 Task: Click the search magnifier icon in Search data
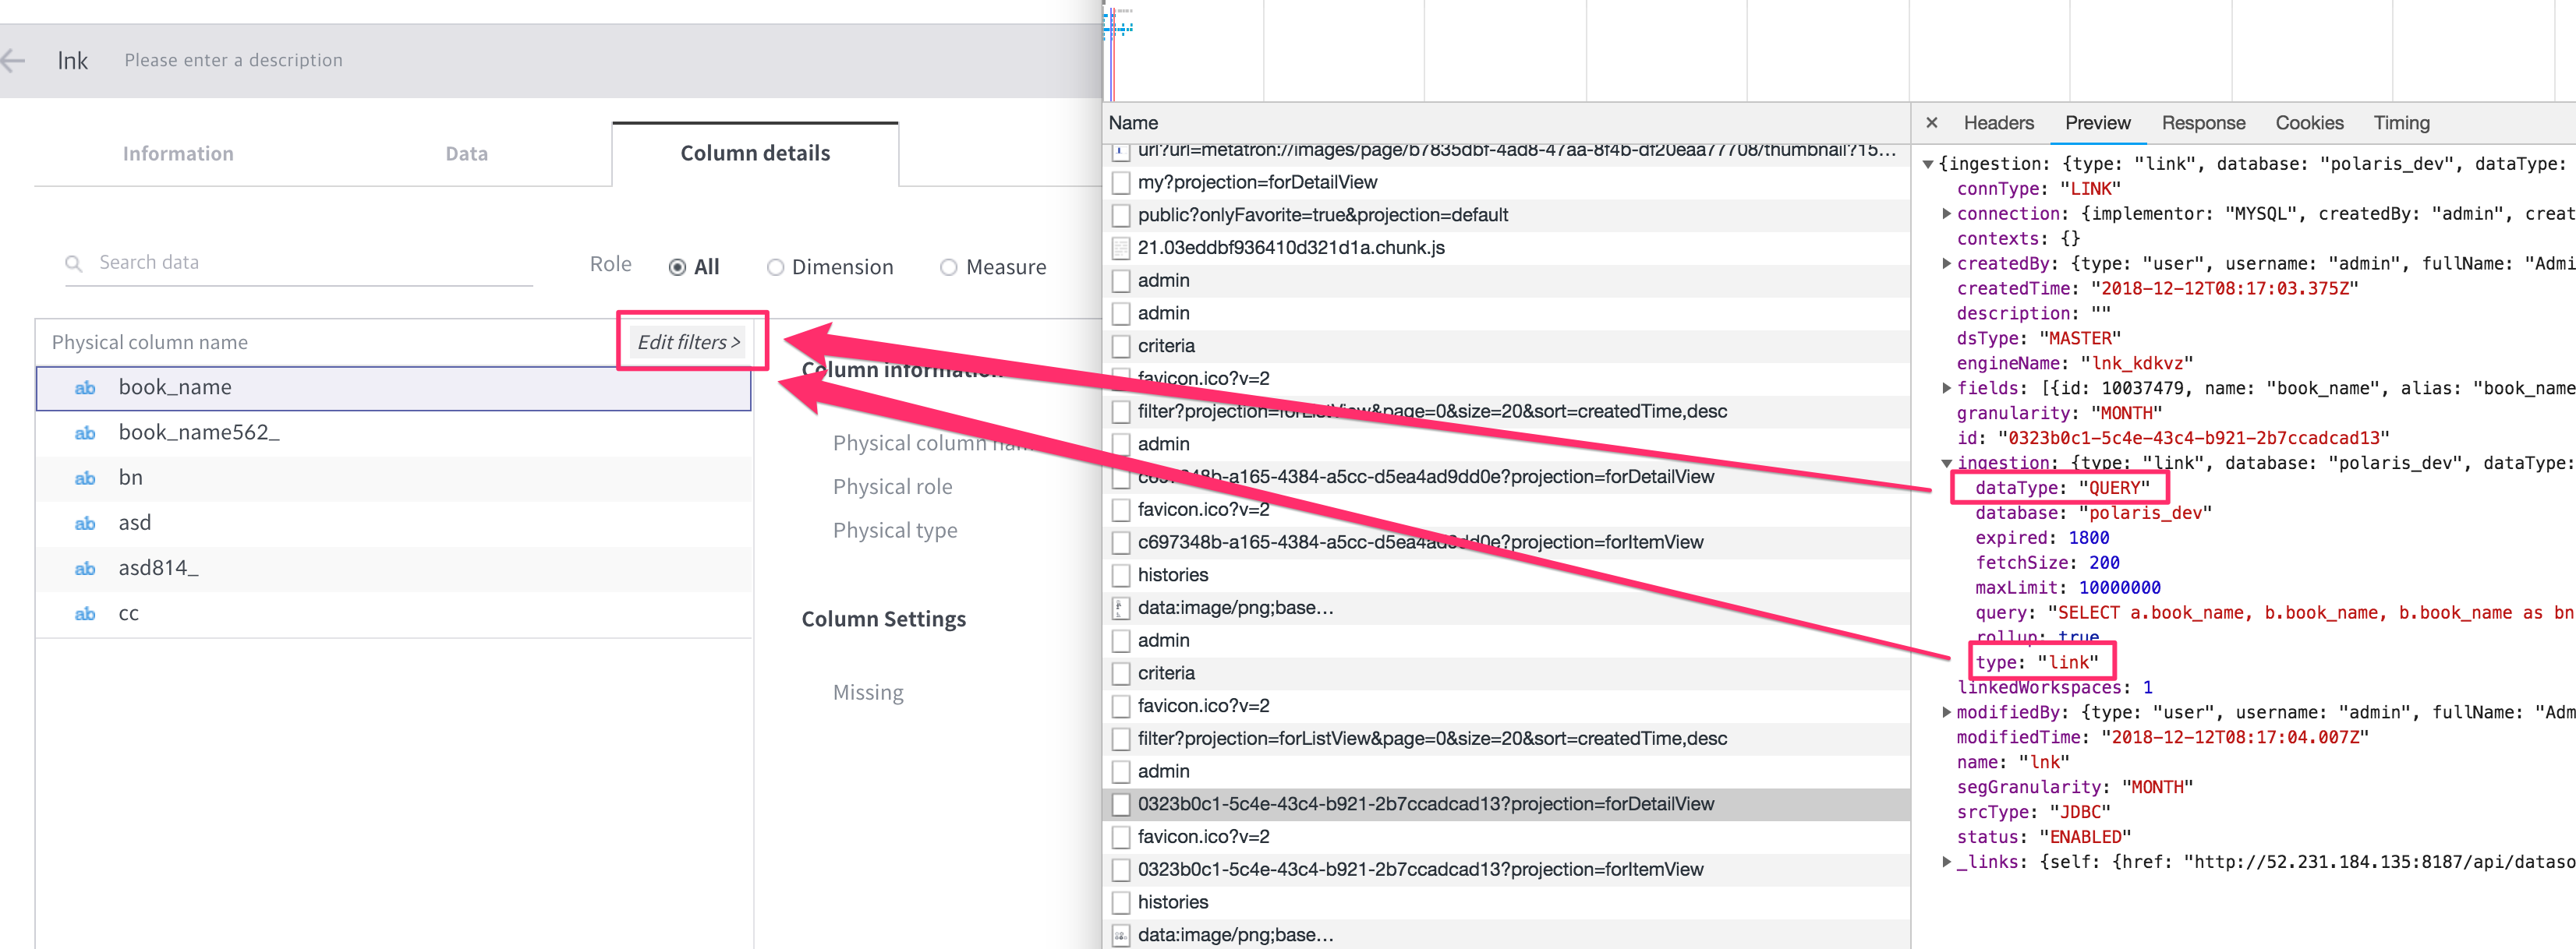click(74, 263)
